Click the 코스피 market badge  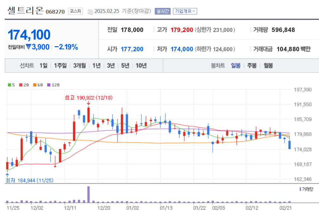tap(75, 10)
